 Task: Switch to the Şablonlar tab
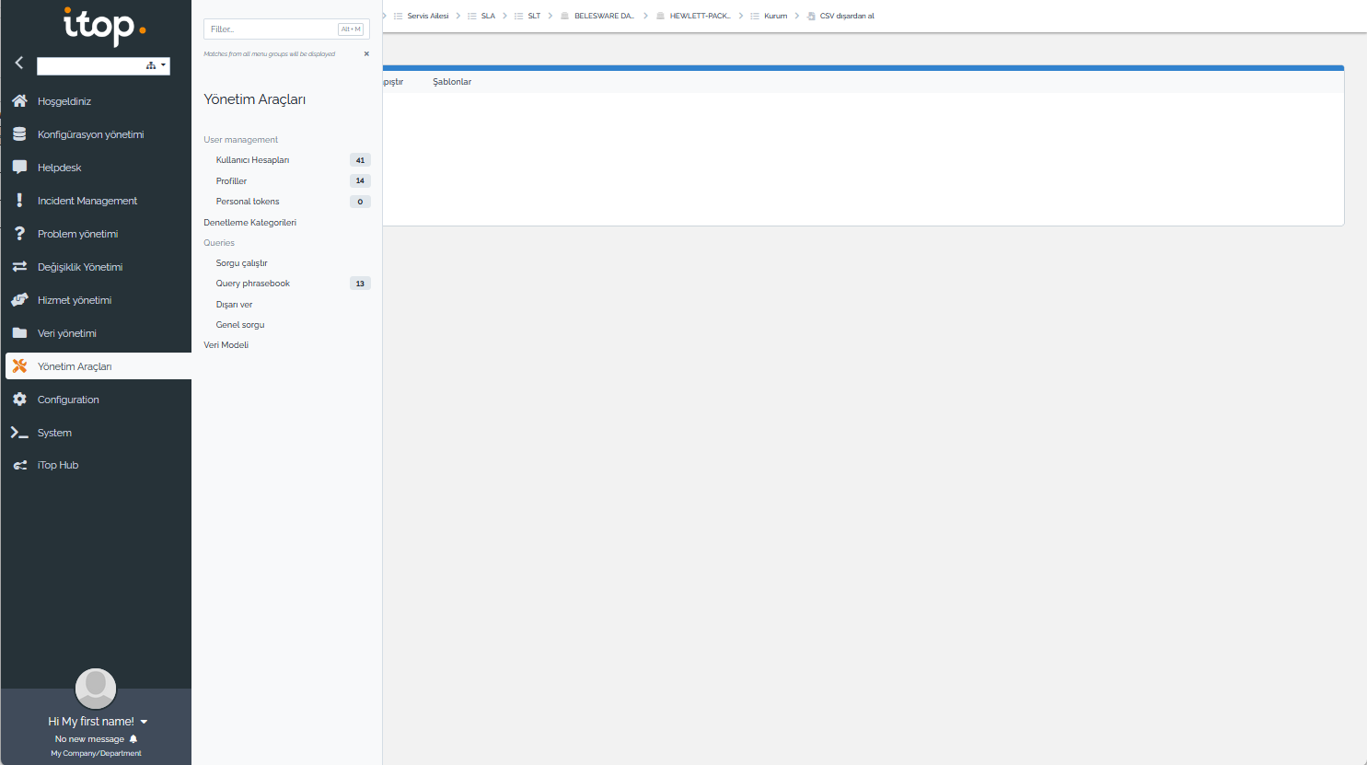click(452, 82)
